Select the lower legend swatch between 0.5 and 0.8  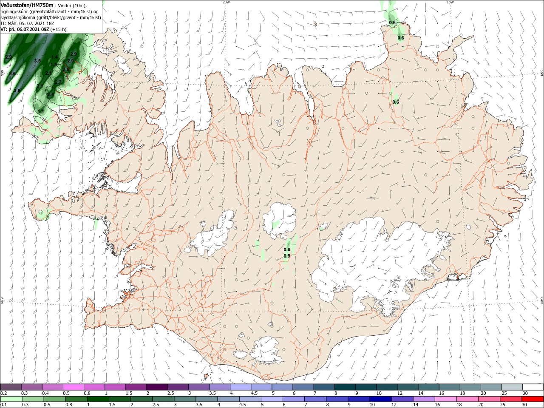[x=55, y=399]
